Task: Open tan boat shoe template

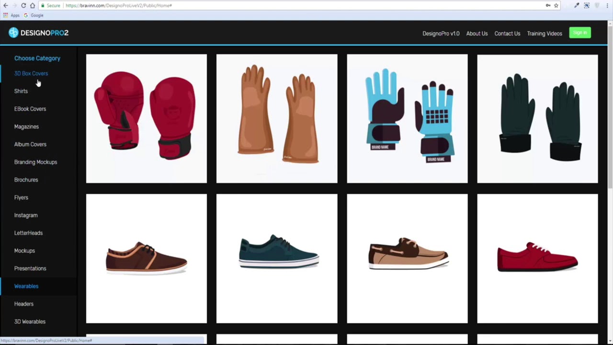Action: pyautogui.click(x=407, y=258)
